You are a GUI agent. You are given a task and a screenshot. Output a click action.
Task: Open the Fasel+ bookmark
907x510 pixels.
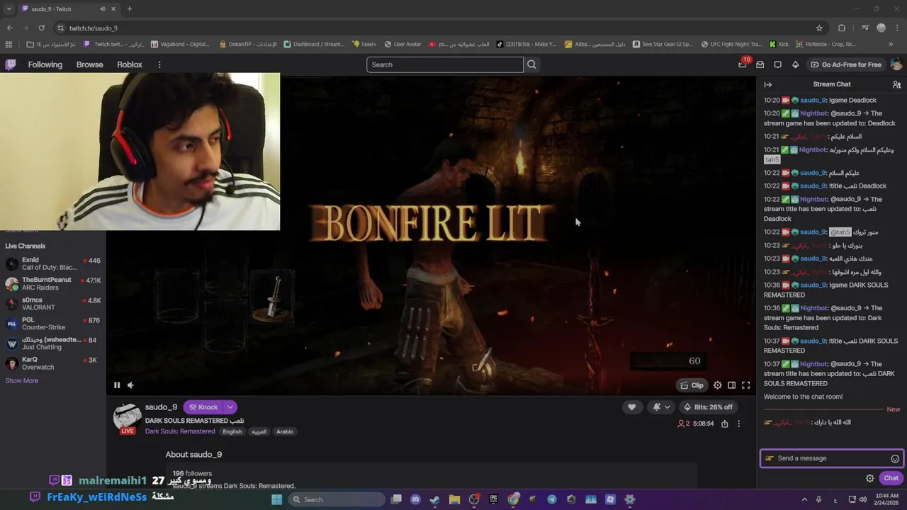click(364, 44)
